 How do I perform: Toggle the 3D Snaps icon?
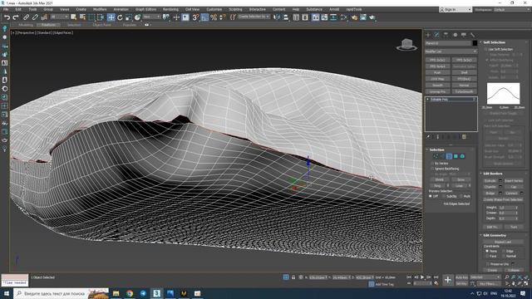(x=195, y=17)
